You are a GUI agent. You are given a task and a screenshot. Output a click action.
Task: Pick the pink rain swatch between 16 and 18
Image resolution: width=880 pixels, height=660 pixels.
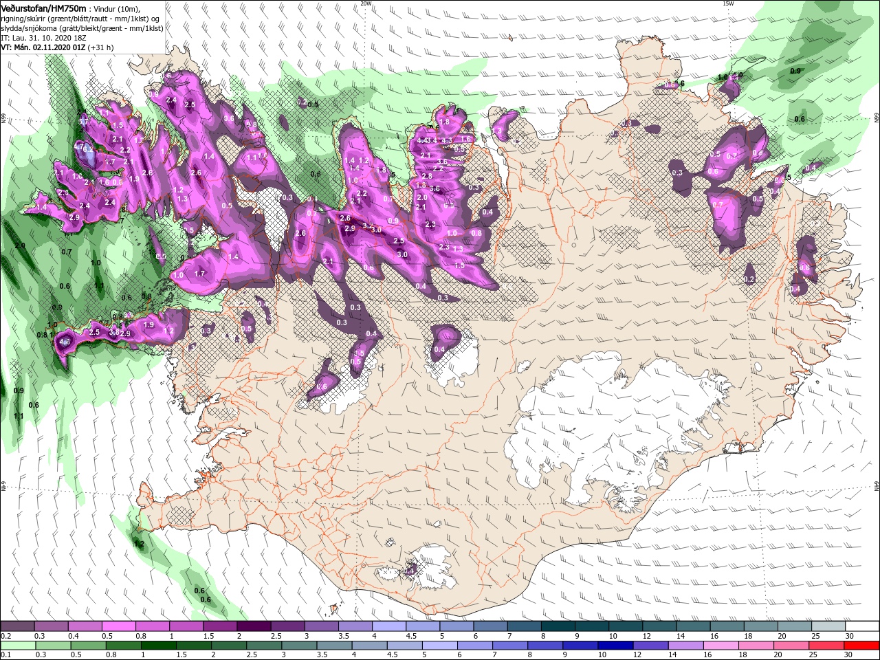click(x=720, y=646)
